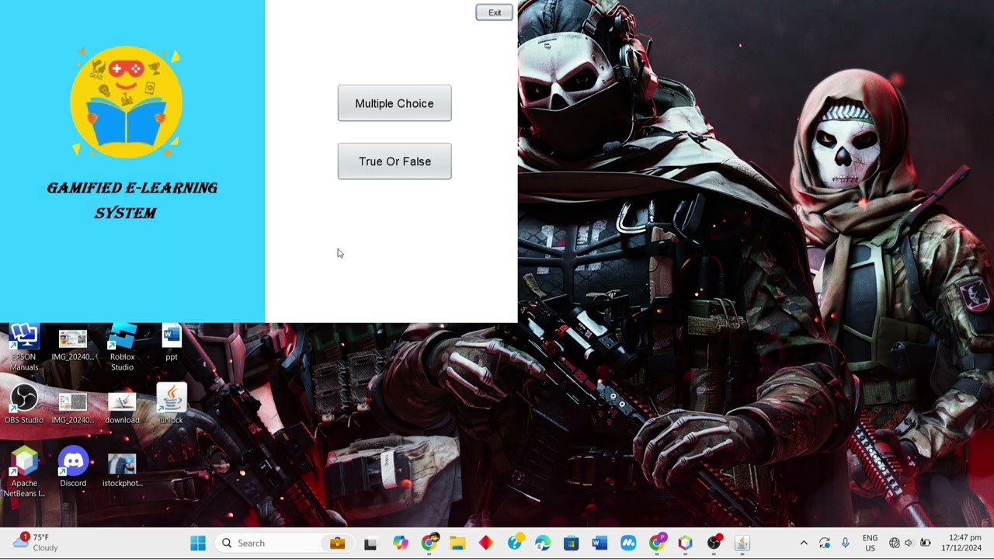Open the Windows Start menu
Image resolution: width=994 pixels, height=559 pixels.
(198, 543)
